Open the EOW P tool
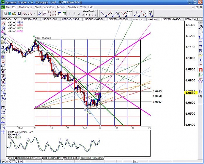The image size is (204, 164). click(3, 71)
